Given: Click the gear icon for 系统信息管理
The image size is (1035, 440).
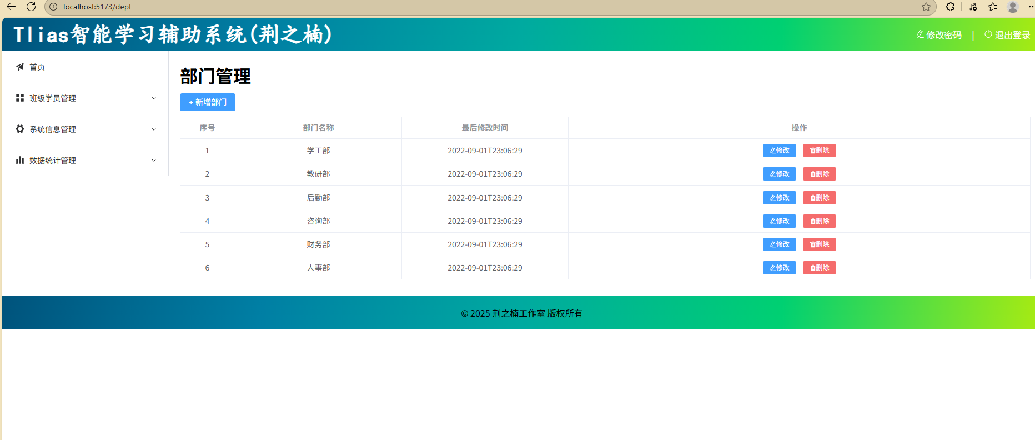Looking at the screenshot, I should [x=20, y=129].
